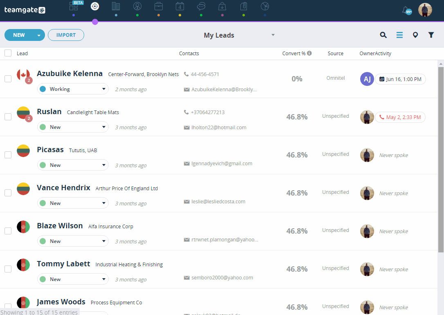Click the phone icon next to 44-456-4571

186,74
